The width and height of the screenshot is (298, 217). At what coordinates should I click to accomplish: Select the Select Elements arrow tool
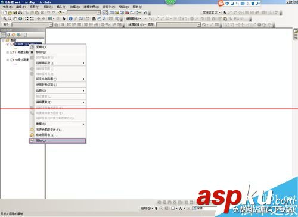pyautogui.click(x=64, y=18)
